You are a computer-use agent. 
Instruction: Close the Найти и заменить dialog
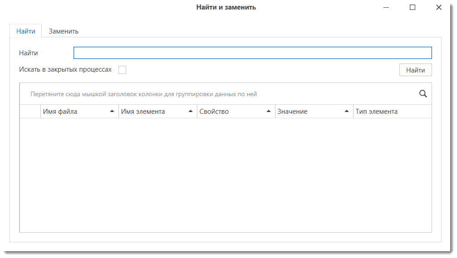click(439, 7)
